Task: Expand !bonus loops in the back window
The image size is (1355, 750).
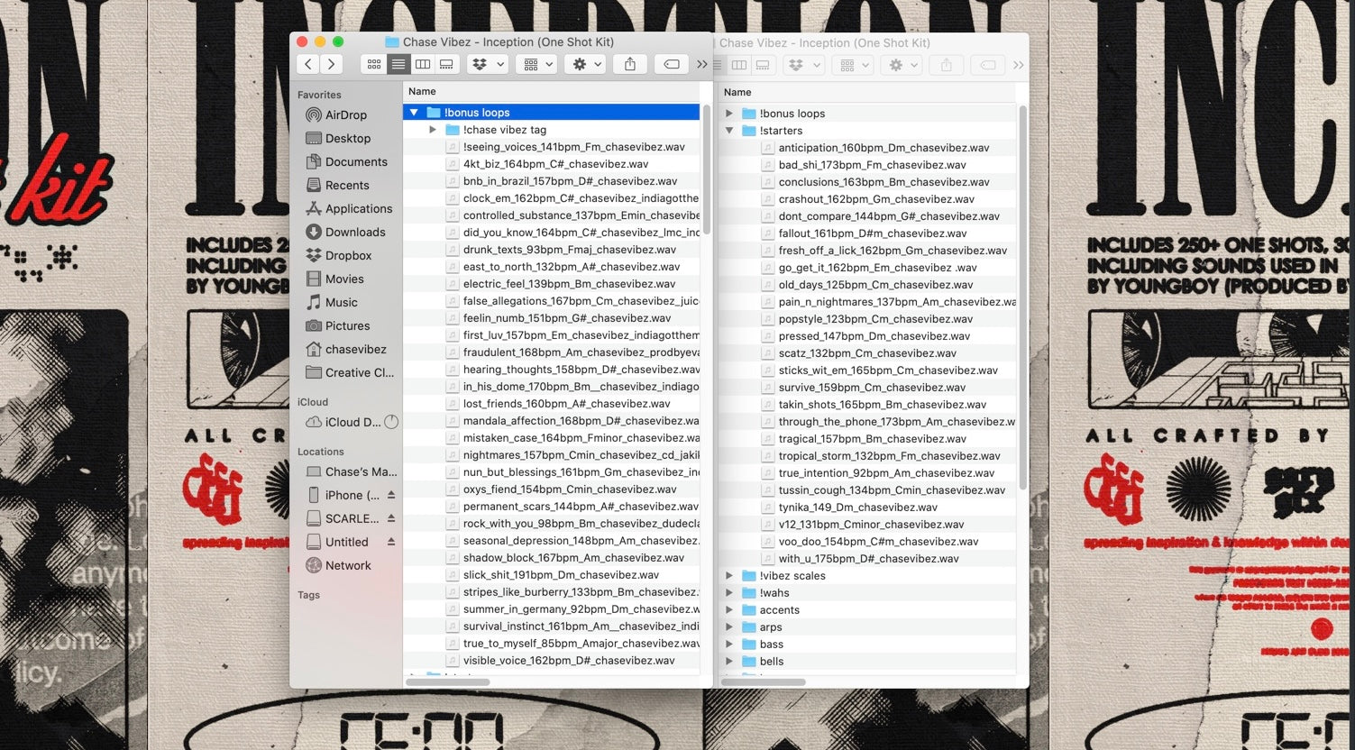Action: (729, 114)
